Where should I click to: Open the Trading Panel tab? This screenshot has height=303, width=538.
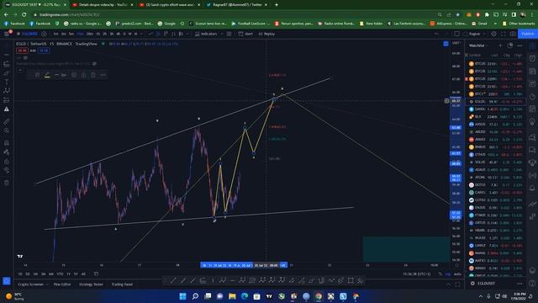[x=122, y=284]
